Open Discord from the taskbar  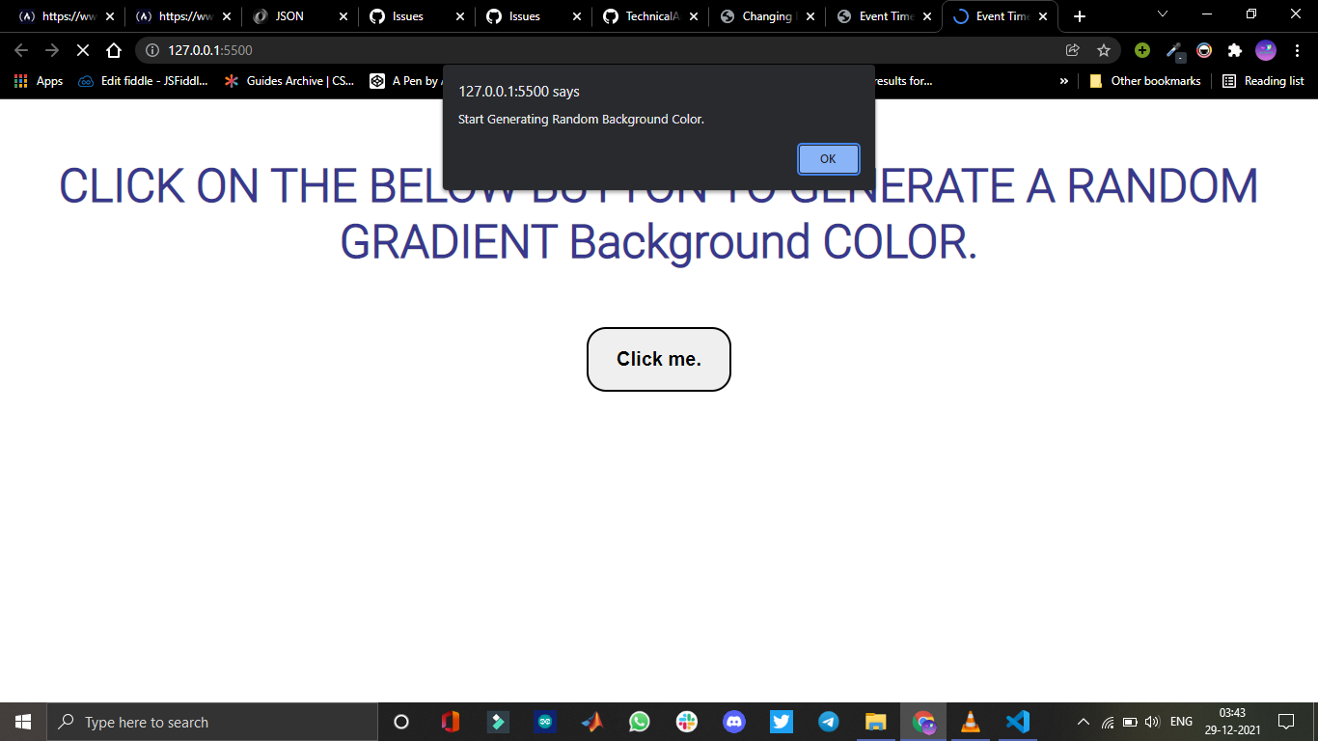tap(734, 722)
